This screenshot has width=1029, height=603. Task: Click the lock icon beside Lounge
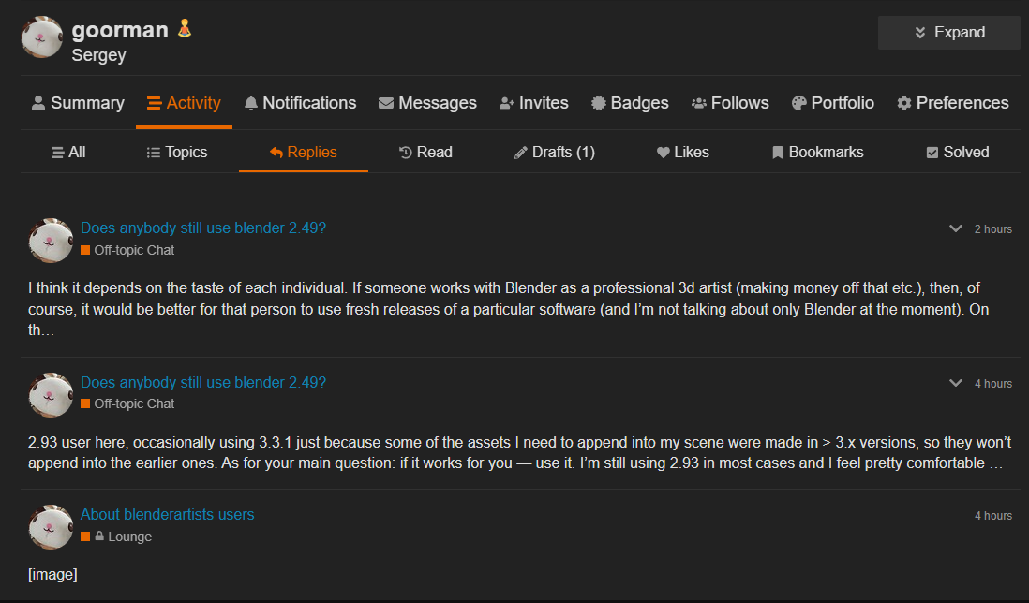point(99,537)
